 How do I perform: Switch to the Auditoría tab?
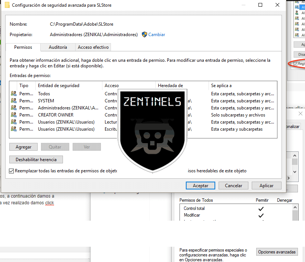click(x=58, y=47)
